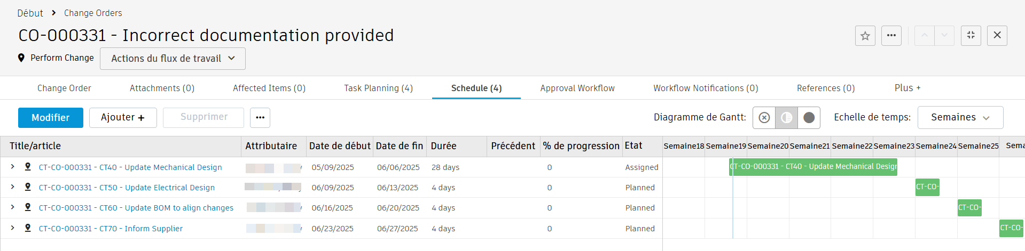
Task: Click the toolbar ellipsis button beside Supprimer
Action: (x=260, y=118)
